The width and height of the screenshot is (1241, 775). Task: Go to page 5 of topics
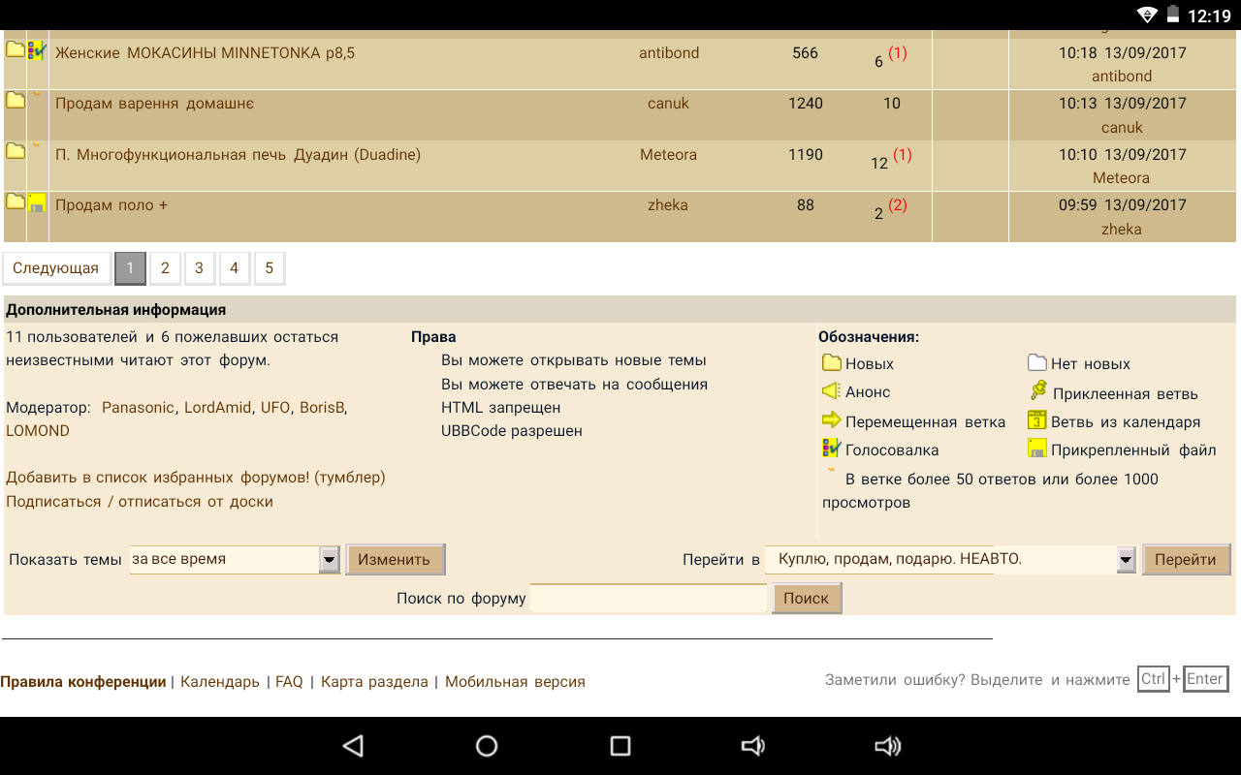(x=270, y=268)
